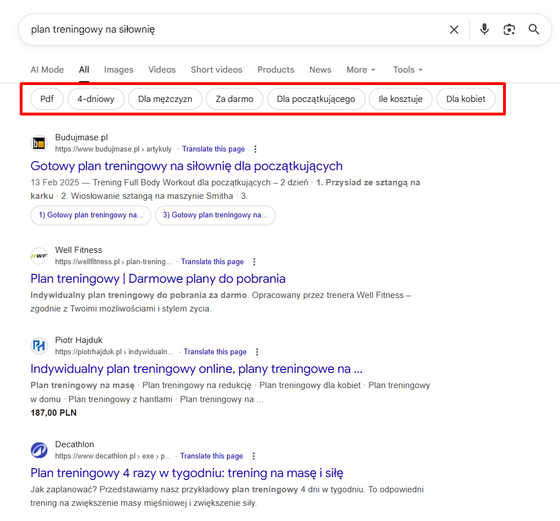560x521 pixels.
Task: Open the Well Fitness darmowe plany result link
Action: pos(158,278)
